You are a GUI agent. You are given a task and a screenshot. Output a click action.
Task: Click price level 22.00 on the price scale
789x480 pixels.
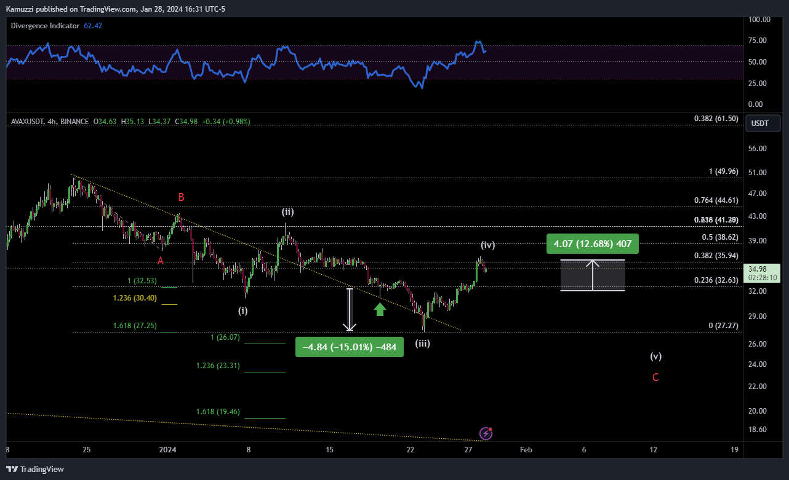[758, 387]
